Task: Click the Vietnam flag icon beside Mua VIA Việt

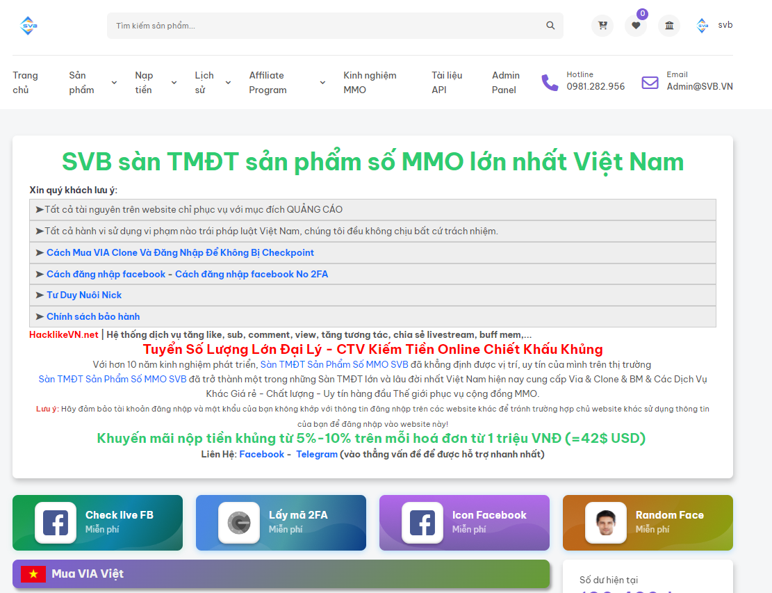Action: pos(33,574)
